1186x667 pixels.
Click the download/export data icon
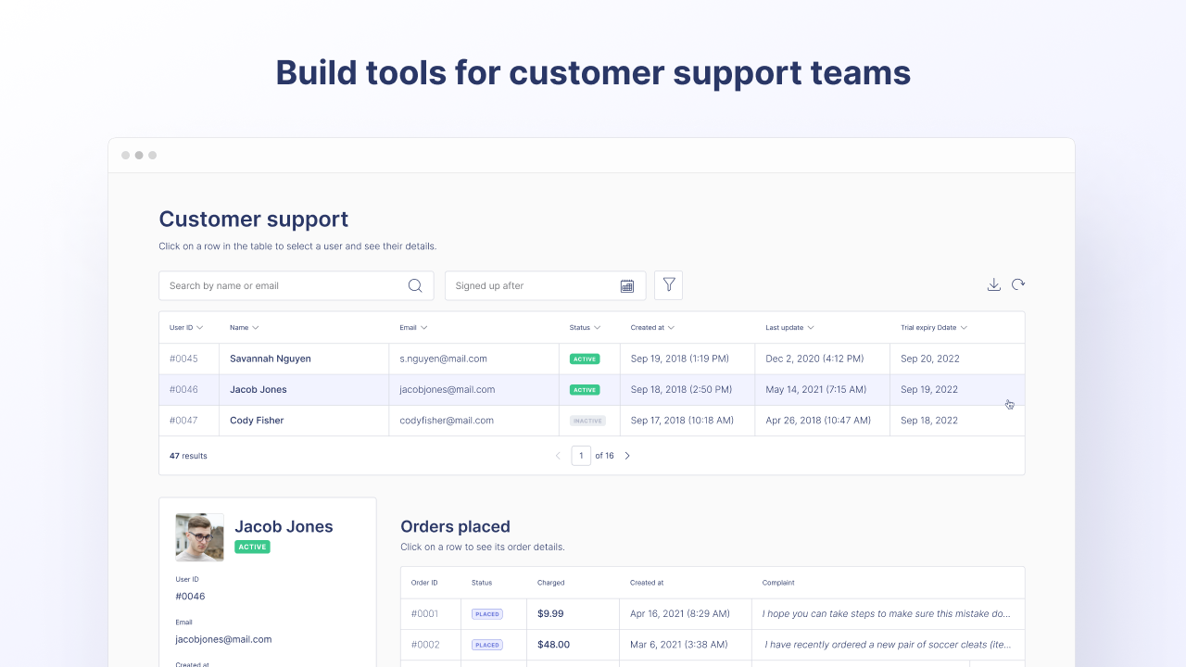pyautogui.click(x=993, y=284)
